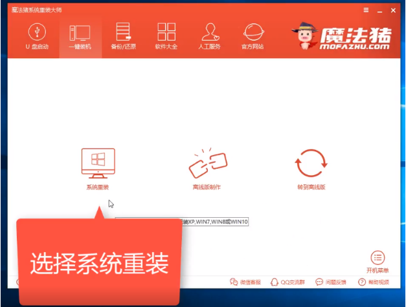Viewport: 406px width, 307px height.
Task: Open the 软件大全 tab
Action: coord(166,36)
